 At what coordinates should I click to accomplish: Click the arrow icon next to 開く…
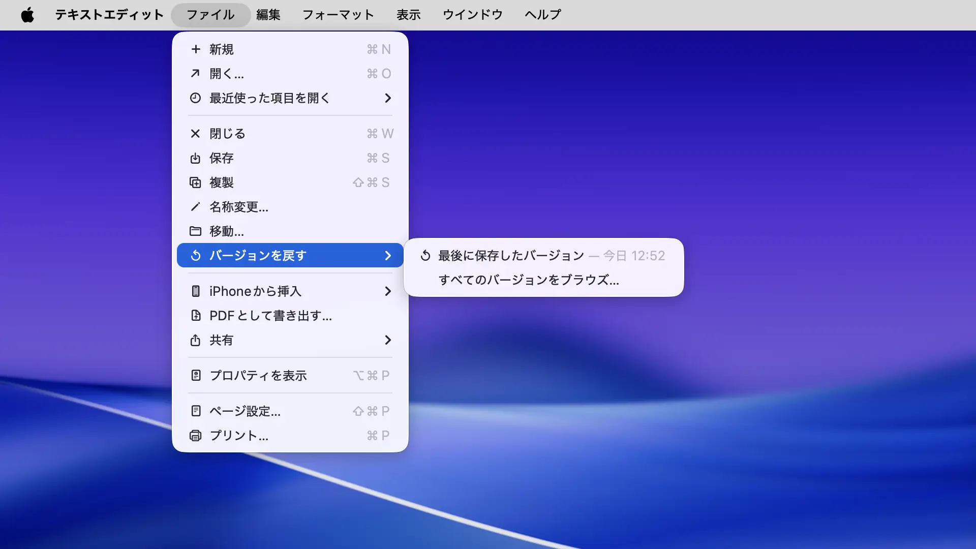[x=195, y=74]
